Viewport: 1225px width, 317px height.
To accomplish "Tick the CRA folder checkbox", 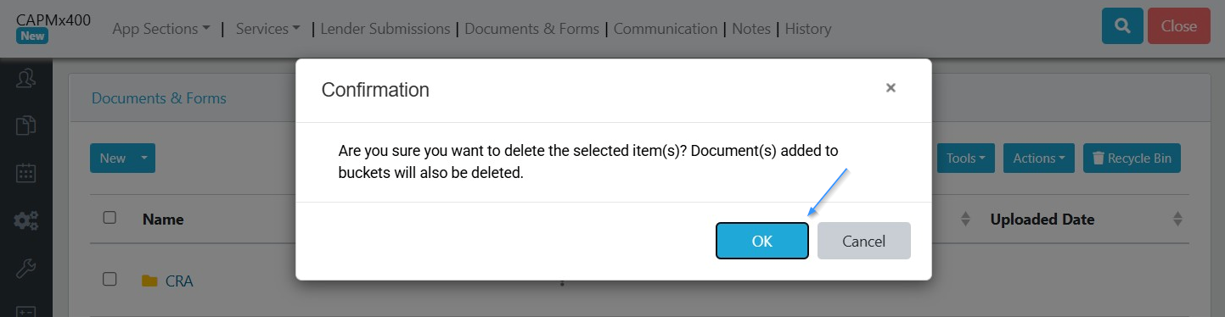I will coord(110,279).
